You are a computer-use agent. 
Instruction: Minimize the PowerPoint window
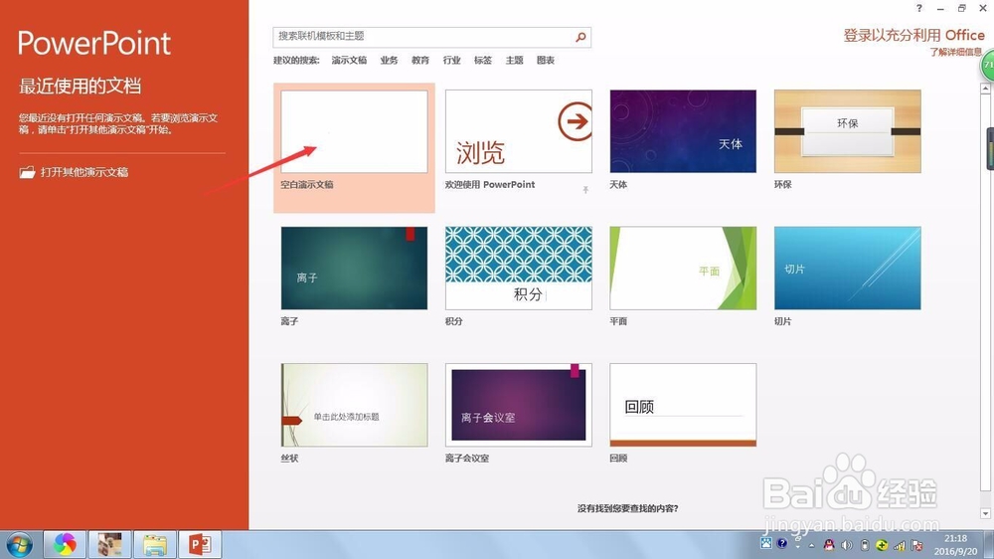940,8
